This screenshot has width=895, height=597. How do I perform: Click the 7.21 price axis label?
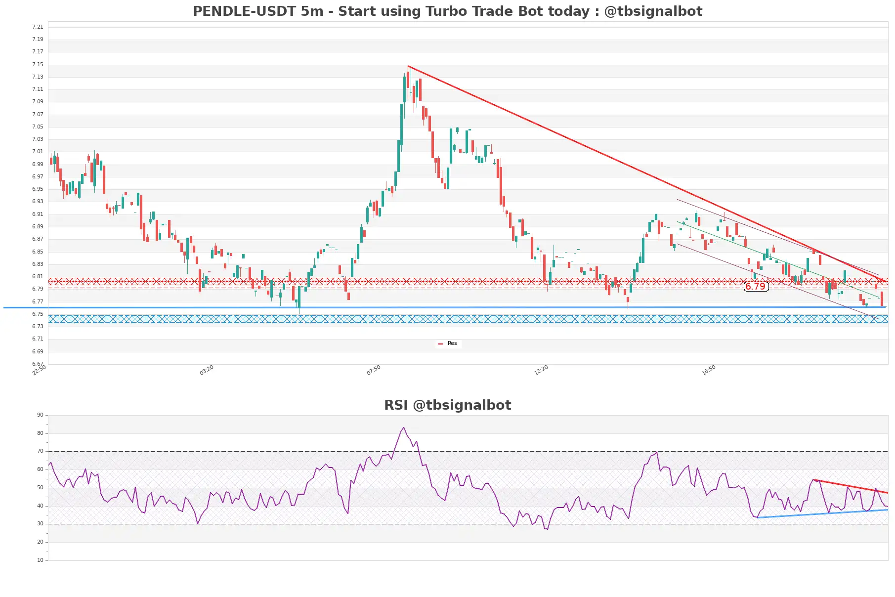pos(38,27)
